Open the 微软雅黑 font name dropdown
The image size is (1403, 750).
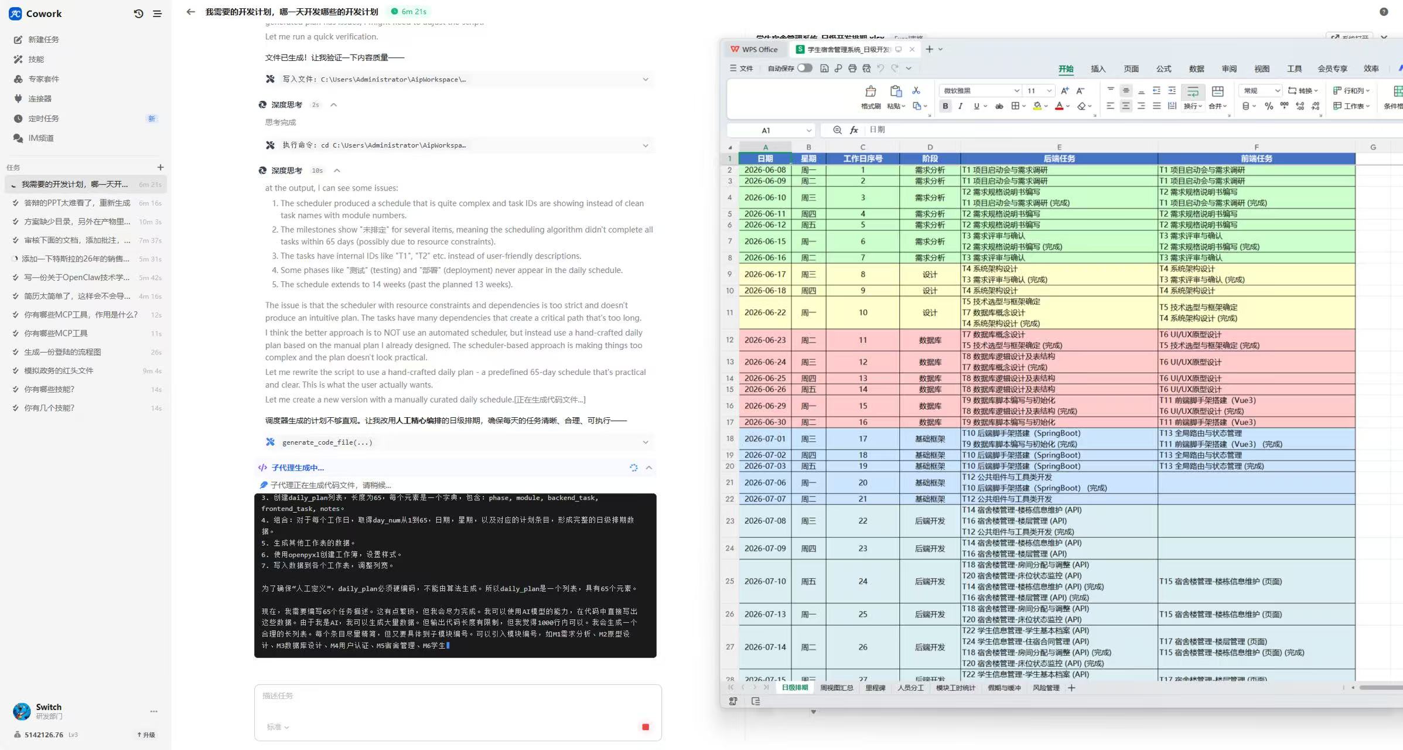coord(1016,91)
